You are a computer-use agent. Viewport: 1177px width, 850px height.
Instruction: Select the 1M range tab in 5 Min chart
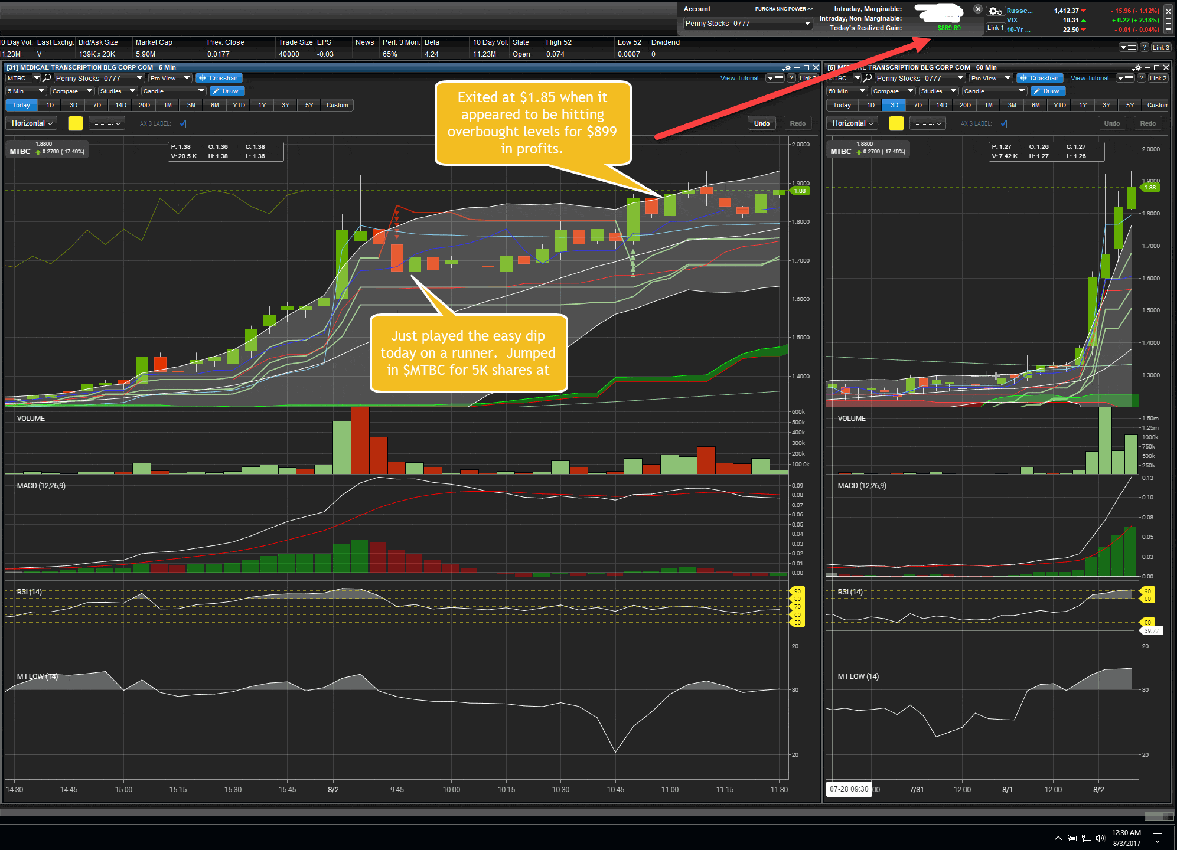168,105
